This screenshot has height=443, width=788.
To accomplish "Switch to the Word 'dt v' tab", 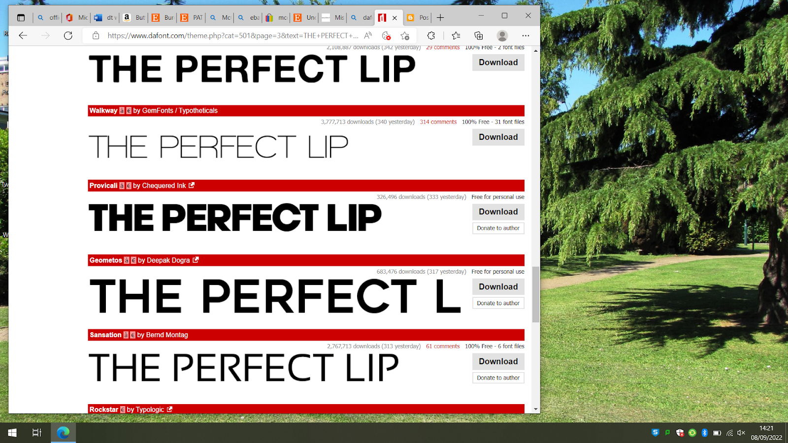I will 105,18.
